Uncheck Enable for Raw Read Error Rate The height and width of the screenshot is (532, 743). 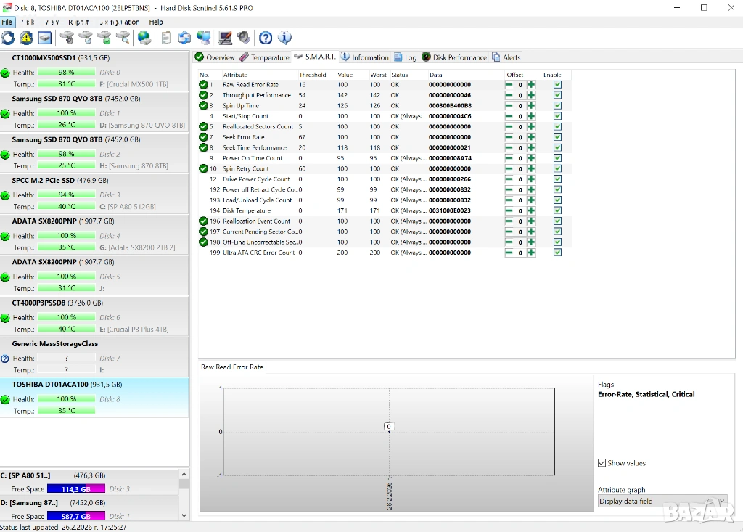pyautogui.click(x=557, y=85)
